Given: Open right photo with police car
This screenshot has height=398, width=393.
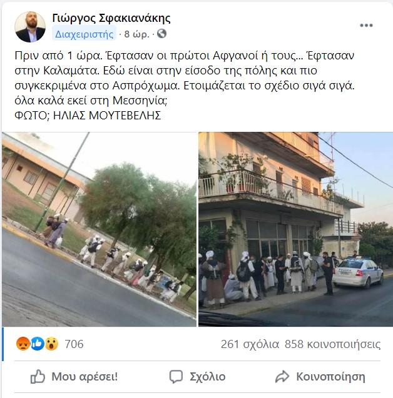Looking at the screenshot, I should 295,229.
